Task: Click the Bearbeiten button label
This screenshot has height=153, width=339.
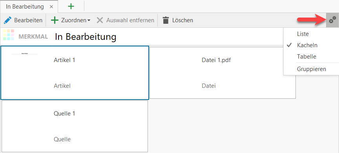Action: tap(28, 20)
